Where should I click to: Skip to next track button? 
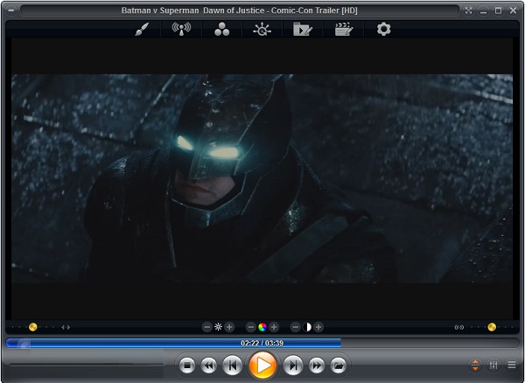[294, 365]
